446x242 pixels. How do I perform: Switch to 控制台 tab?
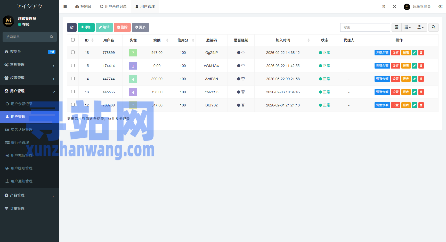click(83, 6)
